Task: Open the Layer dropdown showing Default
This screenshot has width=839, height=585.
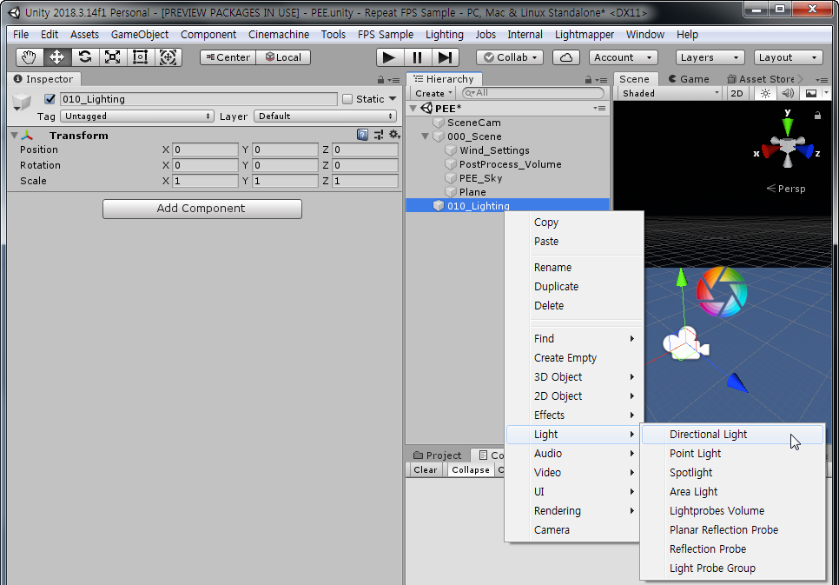Action: 326,116
